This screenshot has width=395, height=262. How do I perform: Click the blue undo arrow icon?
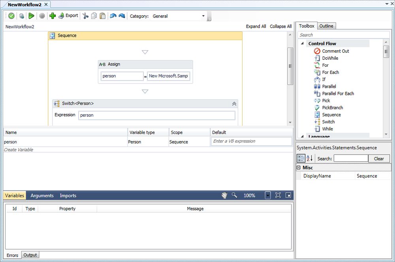coord(113,16)
